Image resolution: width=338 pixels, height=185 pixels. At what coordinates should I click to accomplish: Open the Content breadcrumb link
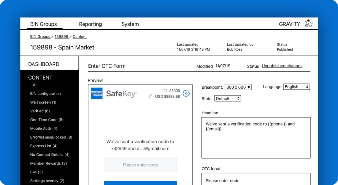[79, 36]
